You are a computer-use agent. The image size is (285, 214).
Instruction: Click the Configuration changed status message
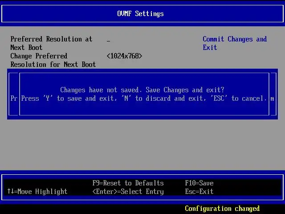222,209
